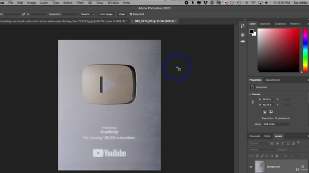Image resolution: width=309 pixels, height=173 pixels.
Task: Click Background layer lock icon
Action: (x=303, y=167)
